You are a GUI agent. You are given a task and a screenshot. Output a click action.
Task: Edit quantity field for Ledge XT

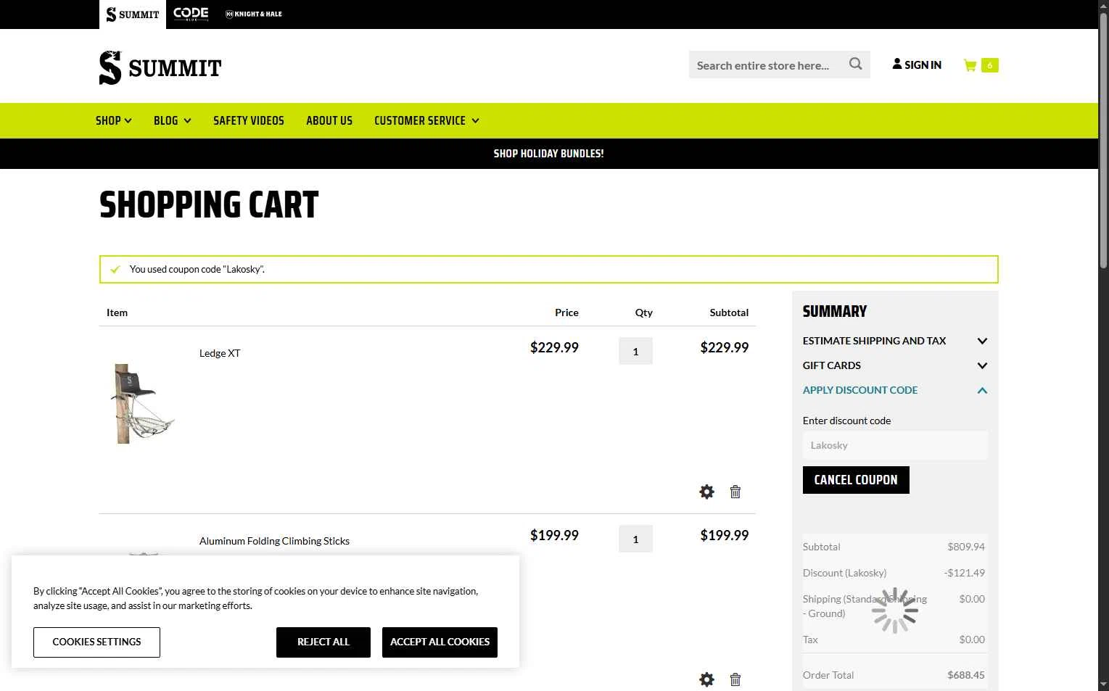pyautogui.click(x=635, y=351)
